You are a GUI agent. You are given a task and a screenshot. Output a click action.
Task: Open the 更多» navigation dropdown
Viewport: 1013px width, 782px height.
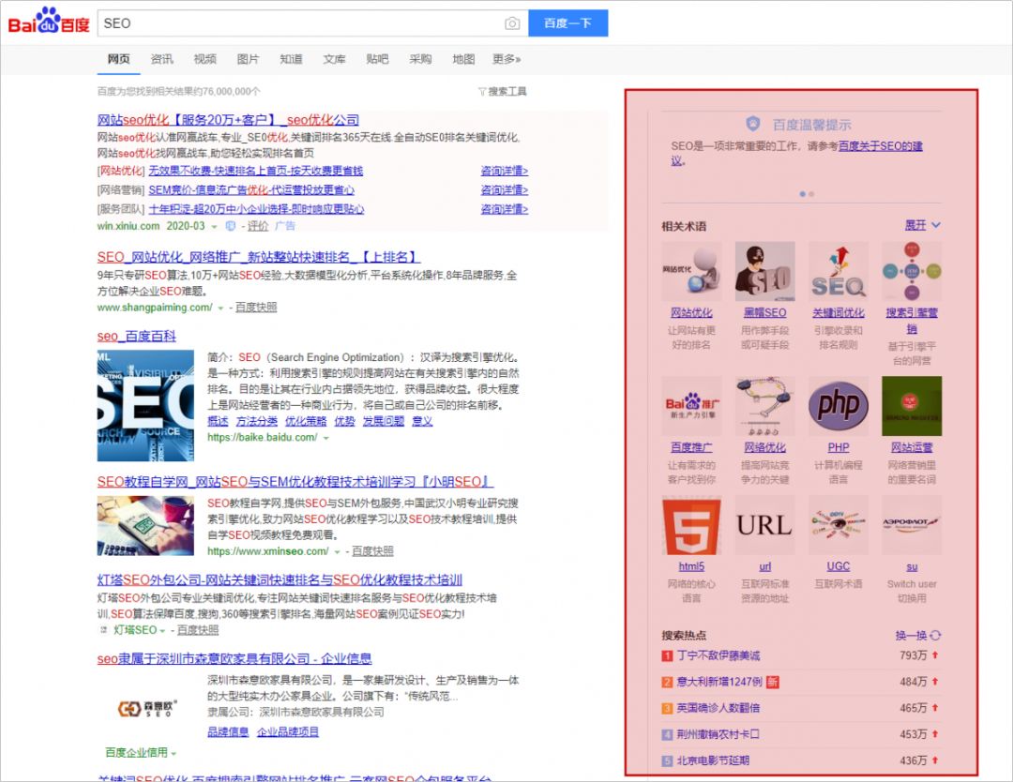(x=506, y=57)
